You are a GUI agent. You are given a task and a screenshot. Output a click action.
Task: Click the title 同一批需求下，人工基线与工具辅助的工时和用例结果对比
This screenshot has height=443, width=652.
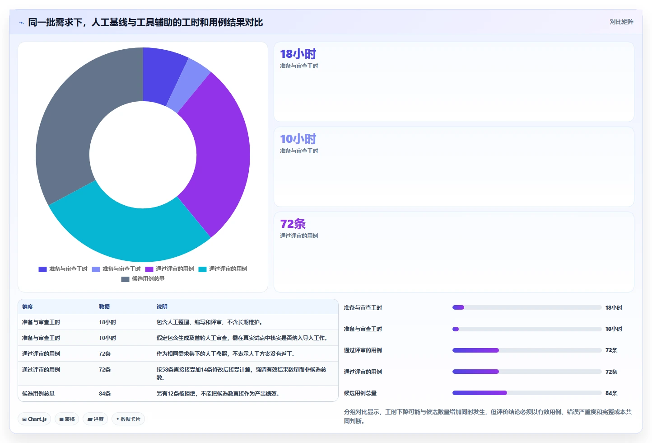[x=145, y=22]
